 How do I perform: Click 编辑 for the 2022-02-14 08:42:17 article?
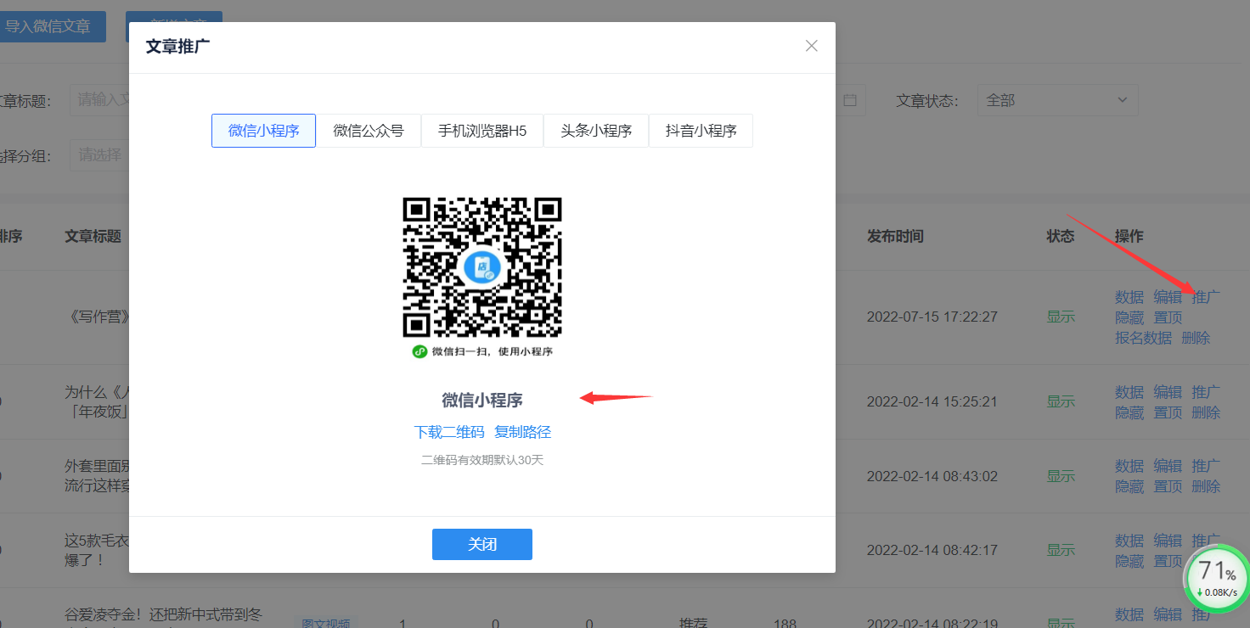1168,541
